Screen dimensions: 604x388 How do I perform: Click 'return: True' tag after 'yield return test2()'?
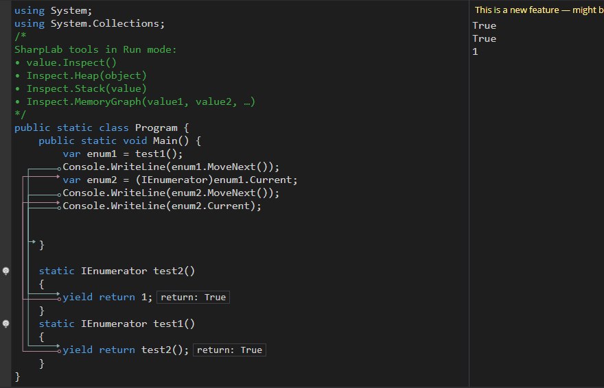point(229,350)
